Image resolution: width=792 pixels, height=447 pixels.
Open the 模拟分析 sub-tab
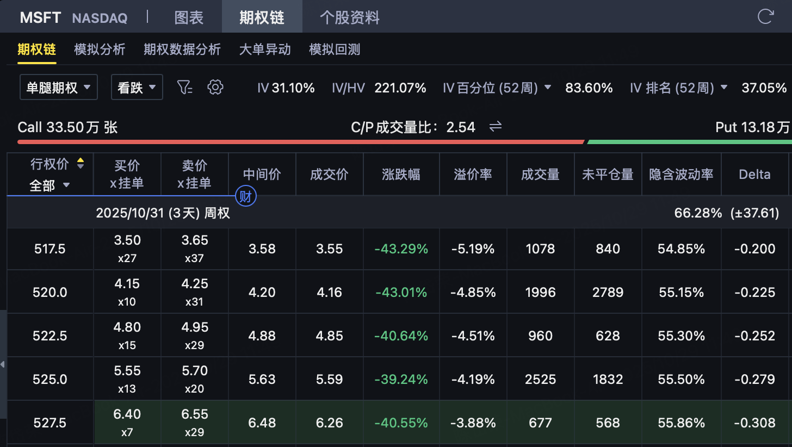tap(100, 49)
